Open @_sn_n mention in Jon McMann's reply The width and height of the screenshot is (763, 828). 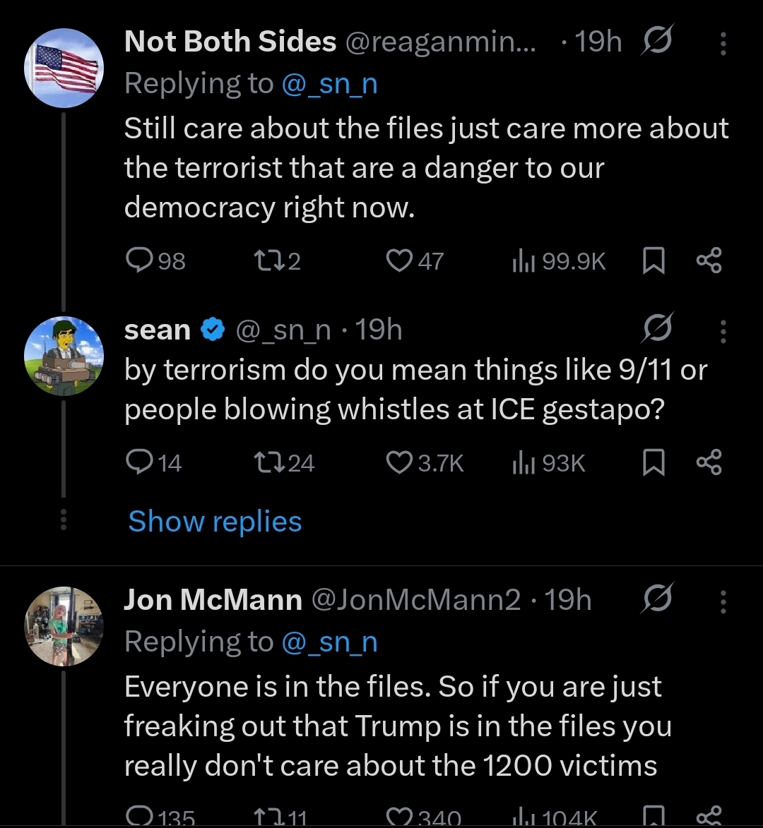pyautogui.click(x=329, y=642)
